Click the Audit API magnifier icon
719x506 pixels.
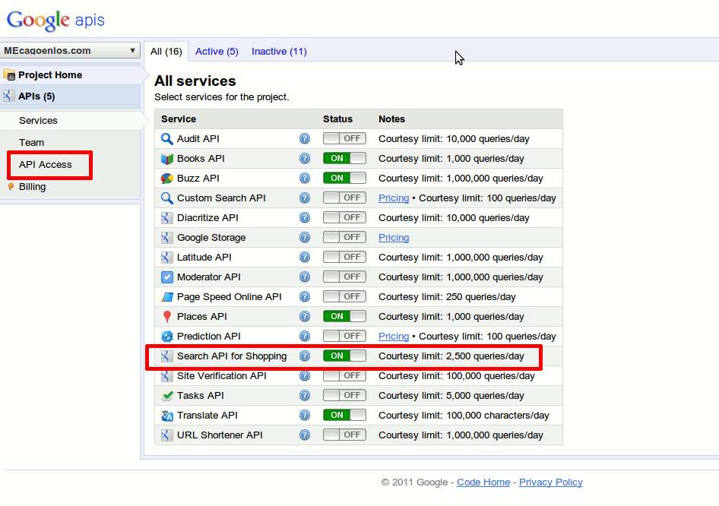167,139
